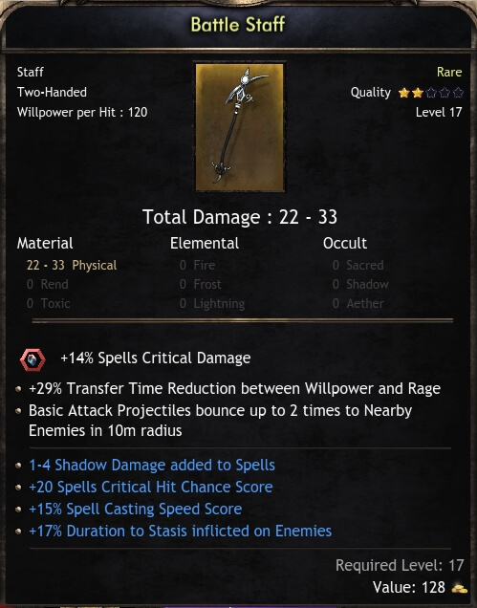Click the Rare rarity label
Screen dimensions: 477x608
449,72
